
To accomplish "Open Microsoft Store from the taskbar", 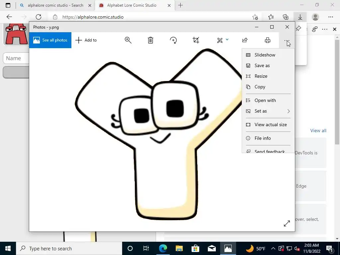I will click(195, 248).
